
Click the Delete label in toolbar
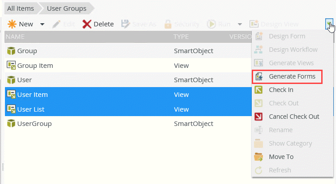click(x=104, y=24)
